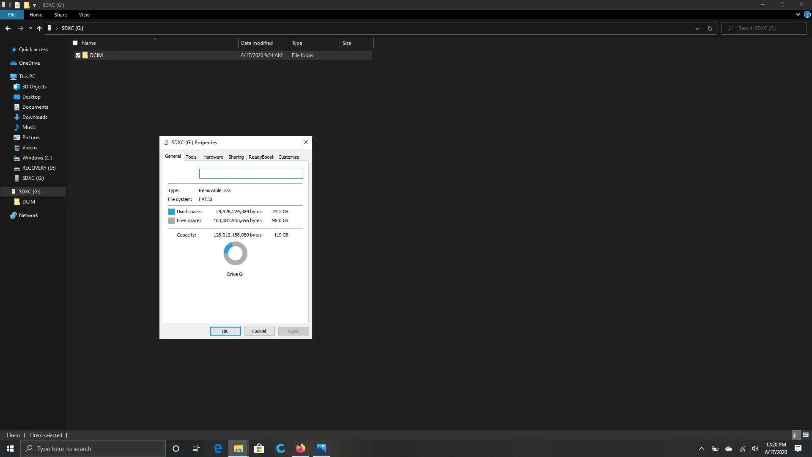
Task: Toggle the select-all checkbox in header
Action: tap(75, 43)
